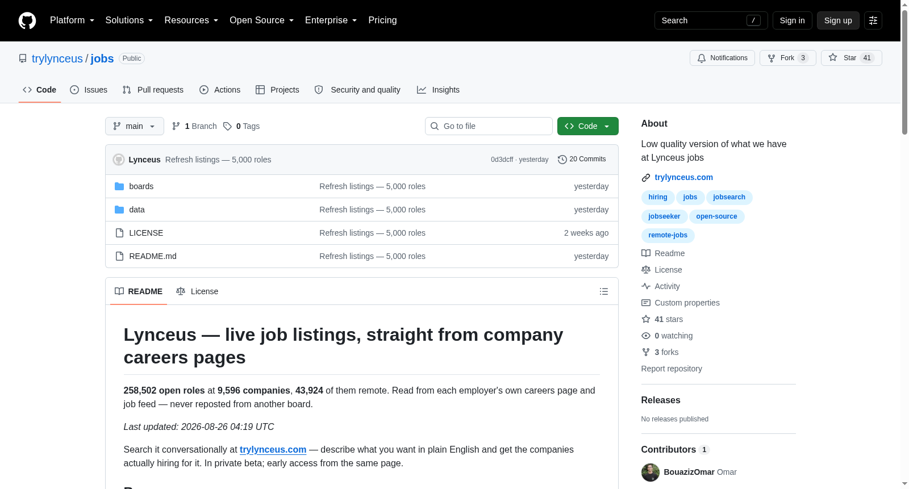Screen dimensions: 909x489
Task: Click the bell icon in Notifications
Action: point(702,58)
